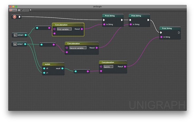This screenshot has width=195, height=123.
Task: Click the In String pin of third Print String
Action: click(x=161, y=37)
